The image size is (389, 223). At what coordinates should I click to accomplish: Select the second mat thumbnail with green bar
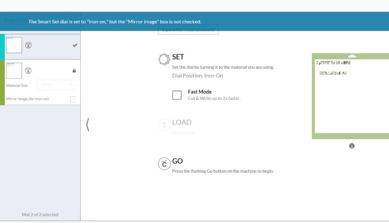pos(14,71)
